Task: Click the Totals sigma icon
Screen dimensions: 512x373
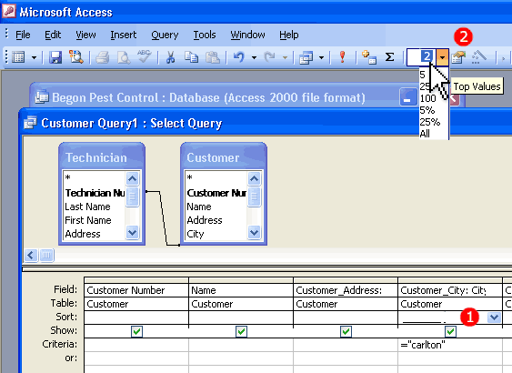Action: tap(389, 57)
